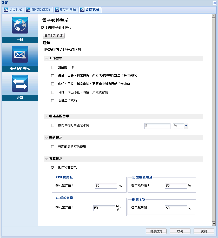Screen dimensions: 218x238
Task: Click the 說明 button
Action: tap(204, 231)
